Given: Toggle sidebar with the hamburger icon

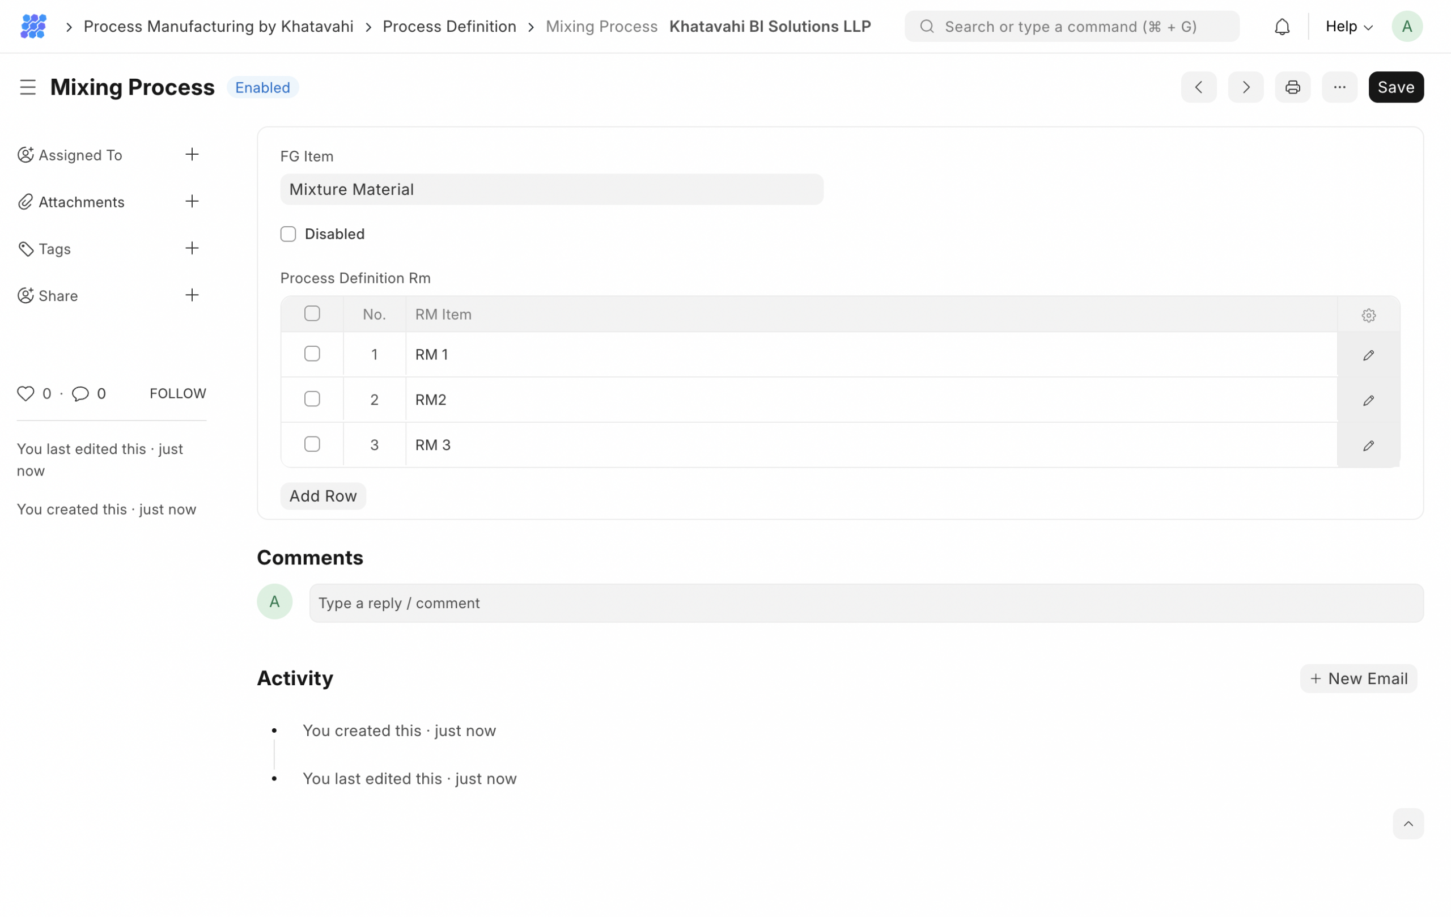Looking at the screenshot, I should [x=28, y=87].
